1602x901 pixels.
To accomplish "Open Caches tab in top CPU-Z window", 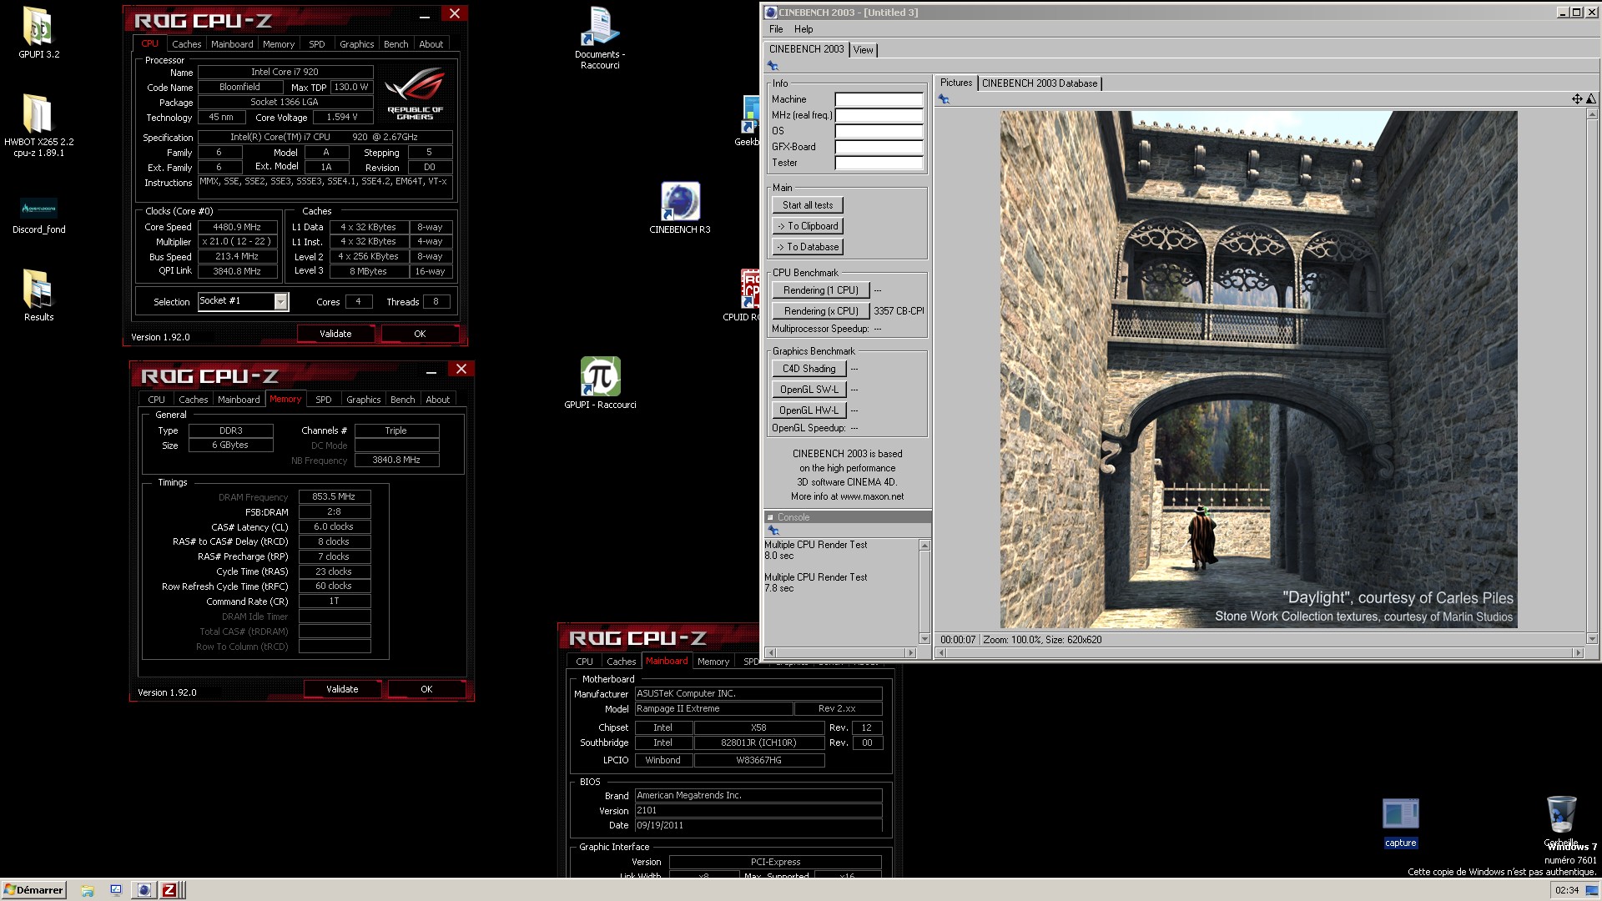I will (x=187, y=44).
